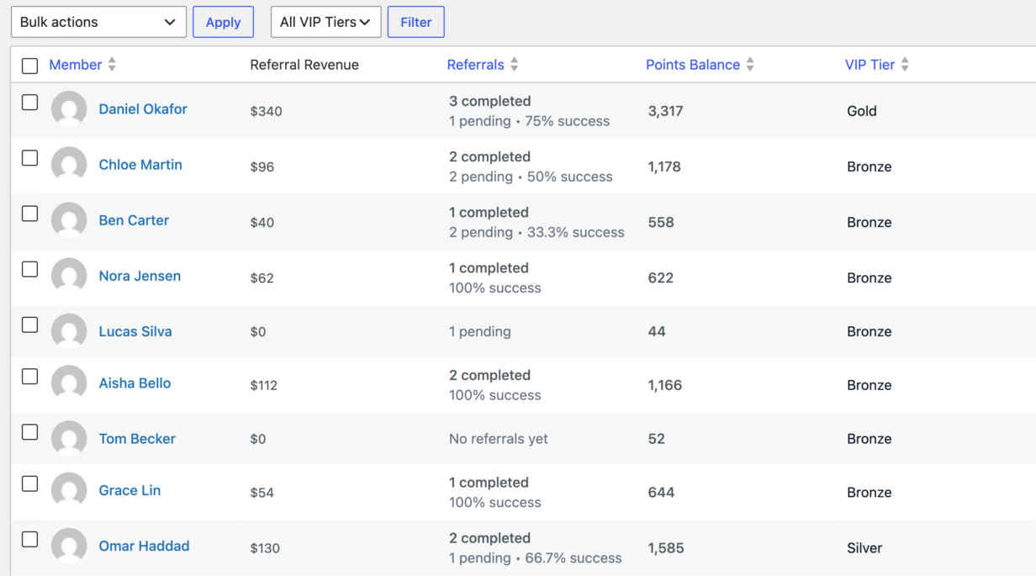Open Grace Lin's member link
The height and width of the screenshot is (576, 1036).
129,490
